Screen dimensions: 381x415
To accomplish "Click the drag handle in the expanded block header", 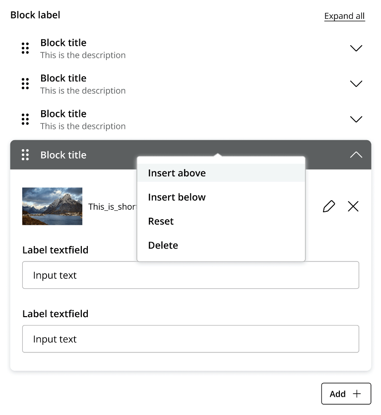I will coord(25,155).
